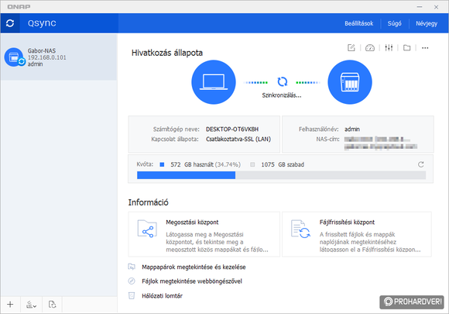Viewport: 449px width, 314px height.
Task: Click the Információ heading
Action: pyautogui.click(x=149, y=202)
